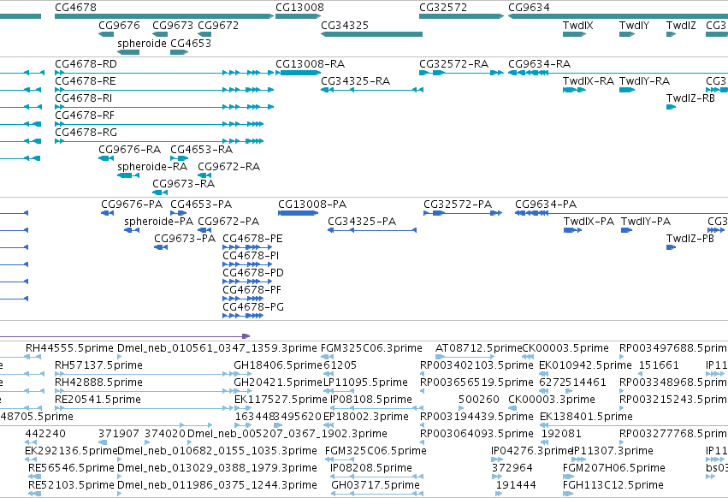Click the TwdlZ-PB protein label
The height and width of the screenshot is (498, 728).
[x=690, y=239]
